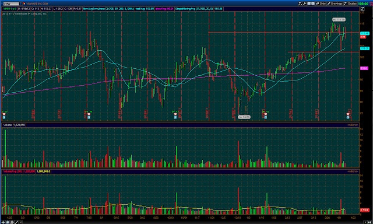Screen dimensions: 373x224
Task: Click the Lo 74.63 price bubble
Action: tap(244, 117)
